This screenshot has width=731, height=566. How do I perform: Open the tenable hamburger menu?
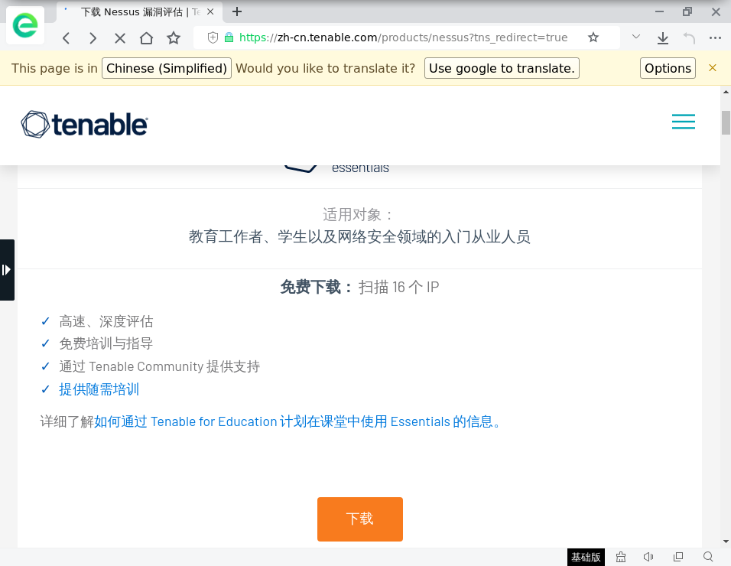pos(684,121)
